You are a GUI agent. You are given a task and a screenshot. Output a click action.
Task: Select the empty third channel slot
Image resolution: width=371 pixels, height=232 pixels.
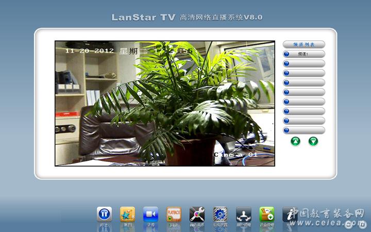(x=304, y=73)
